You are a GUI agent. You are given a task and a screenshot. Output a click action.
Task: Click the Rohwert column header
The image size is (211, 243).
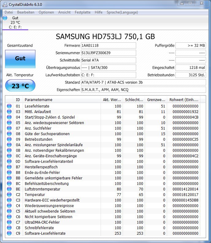tap(184, 100)
